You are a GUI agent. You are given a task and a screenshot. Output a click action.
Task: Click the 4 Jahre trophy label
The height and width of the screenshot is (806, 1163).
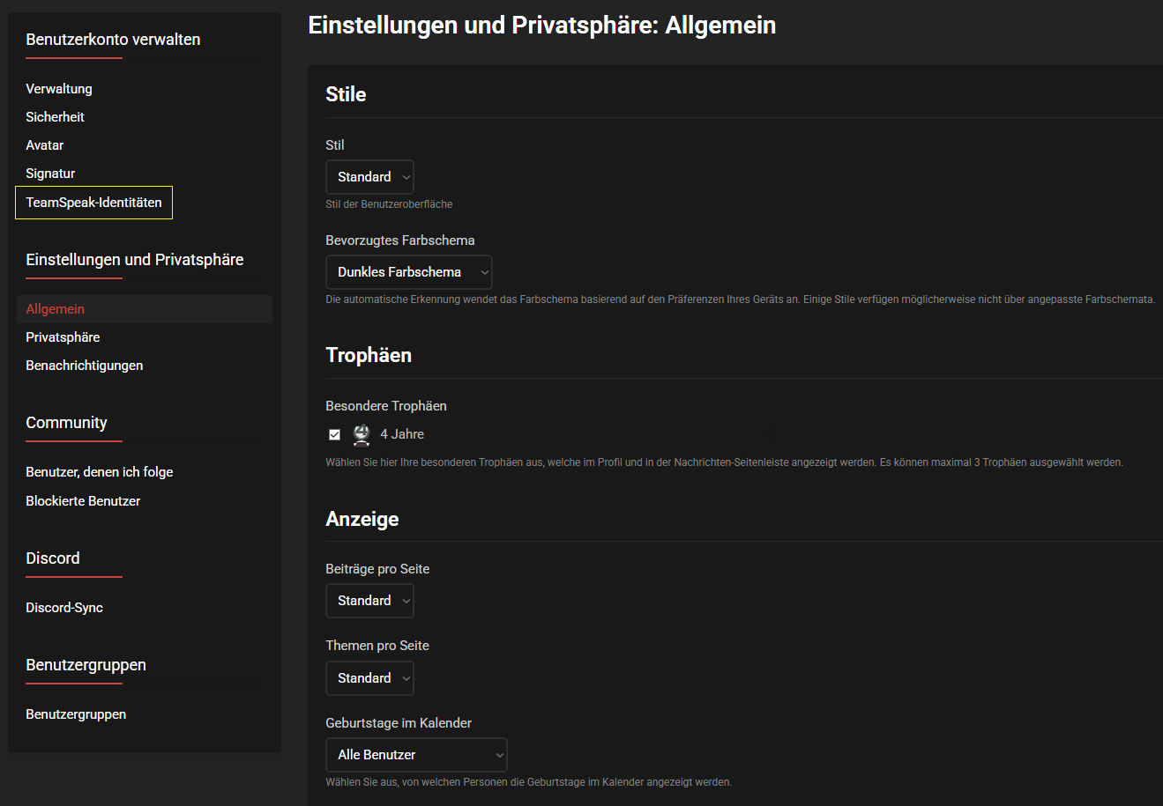pos(402,434)
